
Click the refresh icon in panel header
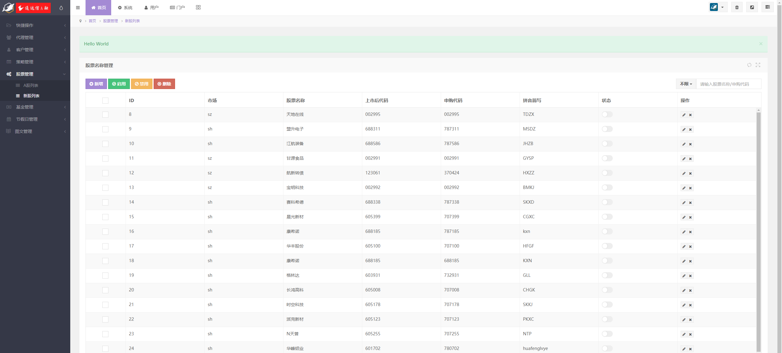pos(749,65)
